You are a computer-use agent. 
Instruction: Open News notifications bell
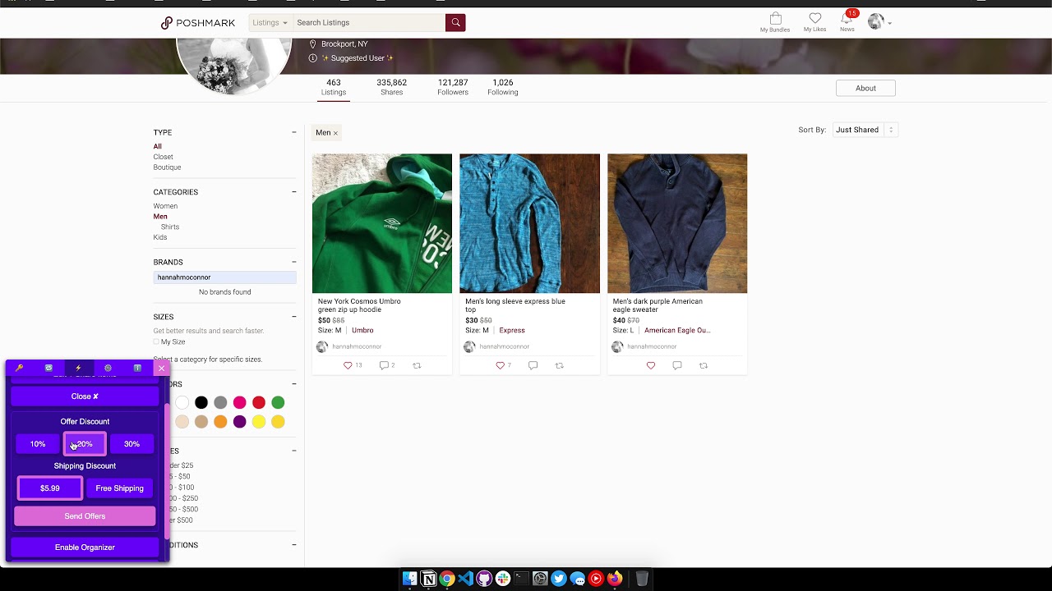click(847, 22)
